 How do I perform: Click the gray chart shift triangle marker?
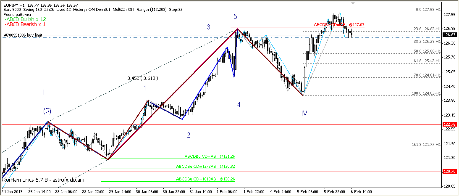tap(352, 2)
